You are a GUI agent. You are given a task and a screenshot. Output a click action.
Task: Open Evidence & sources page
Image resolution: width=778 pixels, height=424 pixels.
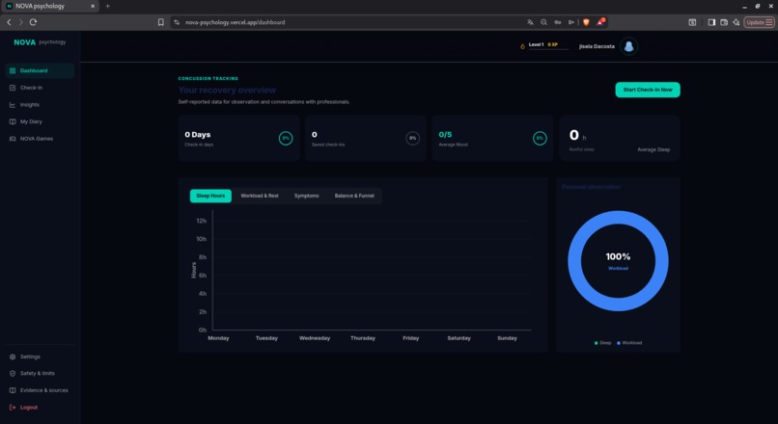click(40, 390)
